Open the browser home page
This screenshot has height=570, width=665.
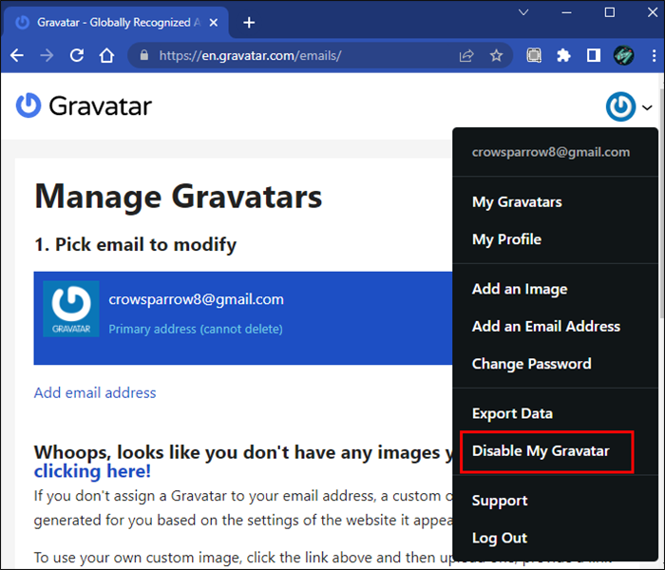[x=106, y=55]
